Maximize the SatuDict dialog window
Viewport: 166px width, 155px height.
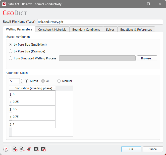148,4
